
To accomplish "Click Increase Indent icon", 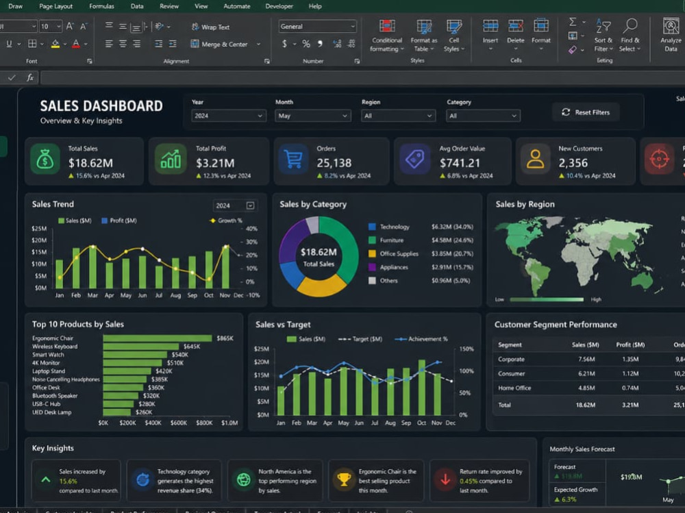I will (173, 44).
